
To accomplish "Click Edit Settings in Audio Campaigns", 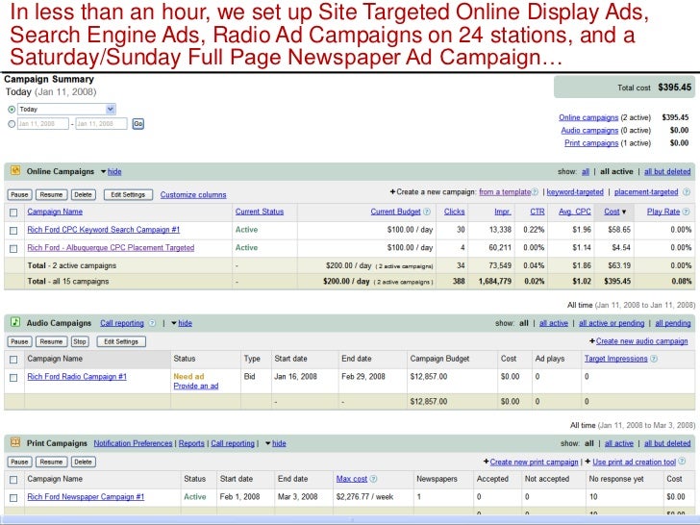I will coord(121,341).
